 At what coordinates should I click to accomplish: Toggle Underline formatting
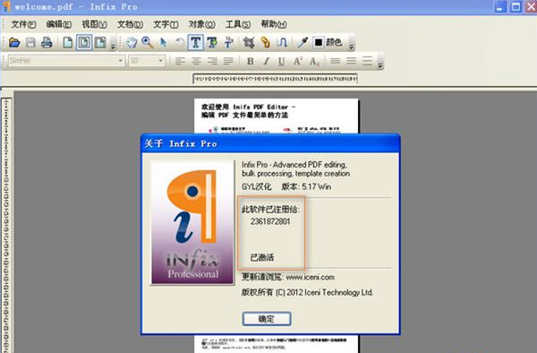tap(282, 61)
